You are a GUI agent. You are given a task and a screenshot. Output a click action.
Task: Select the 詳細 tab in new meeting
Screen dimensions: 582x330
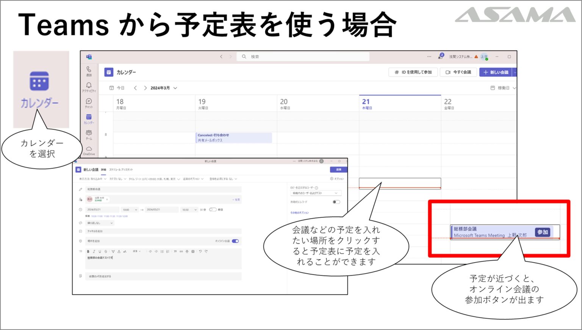[x=103, y=170]
